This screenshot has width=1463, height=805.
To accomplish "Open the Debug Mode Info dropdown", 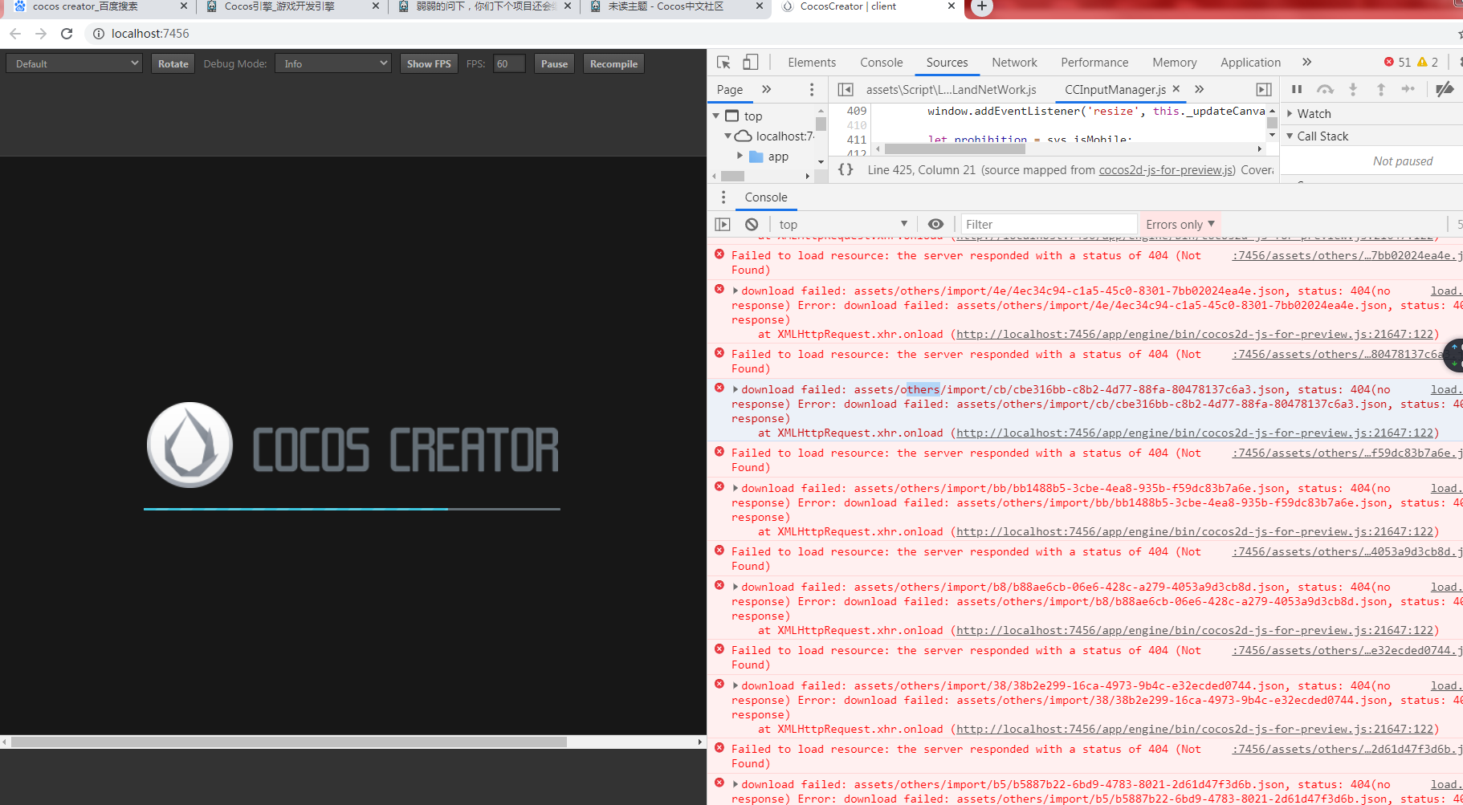I will [x=333, y=63].
